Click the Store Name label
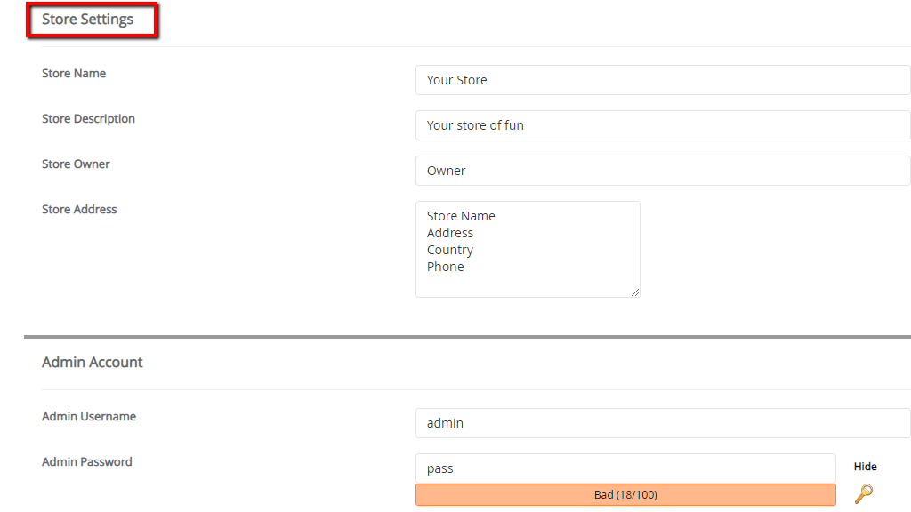911x512 pixels. tap(74, 73)
